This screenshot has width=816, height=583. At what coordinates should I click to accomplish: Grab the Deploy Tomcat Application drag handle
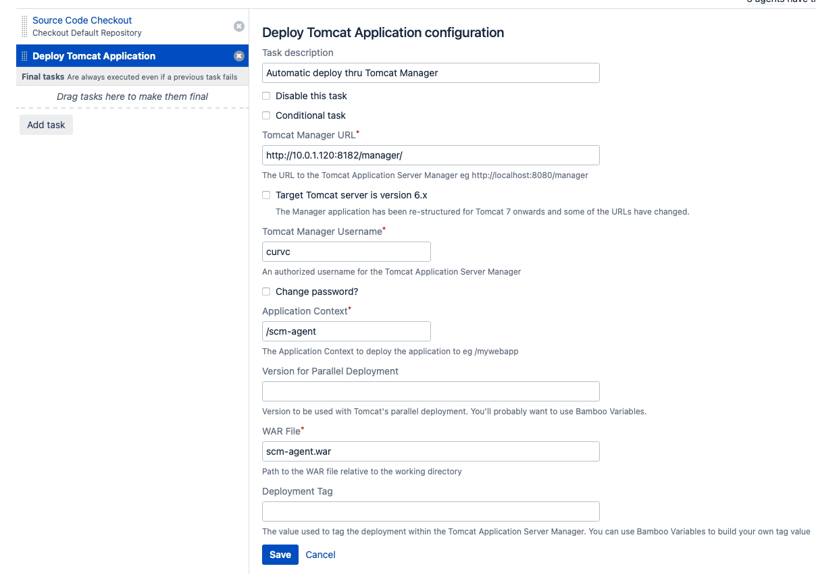(x=25, y=56)
